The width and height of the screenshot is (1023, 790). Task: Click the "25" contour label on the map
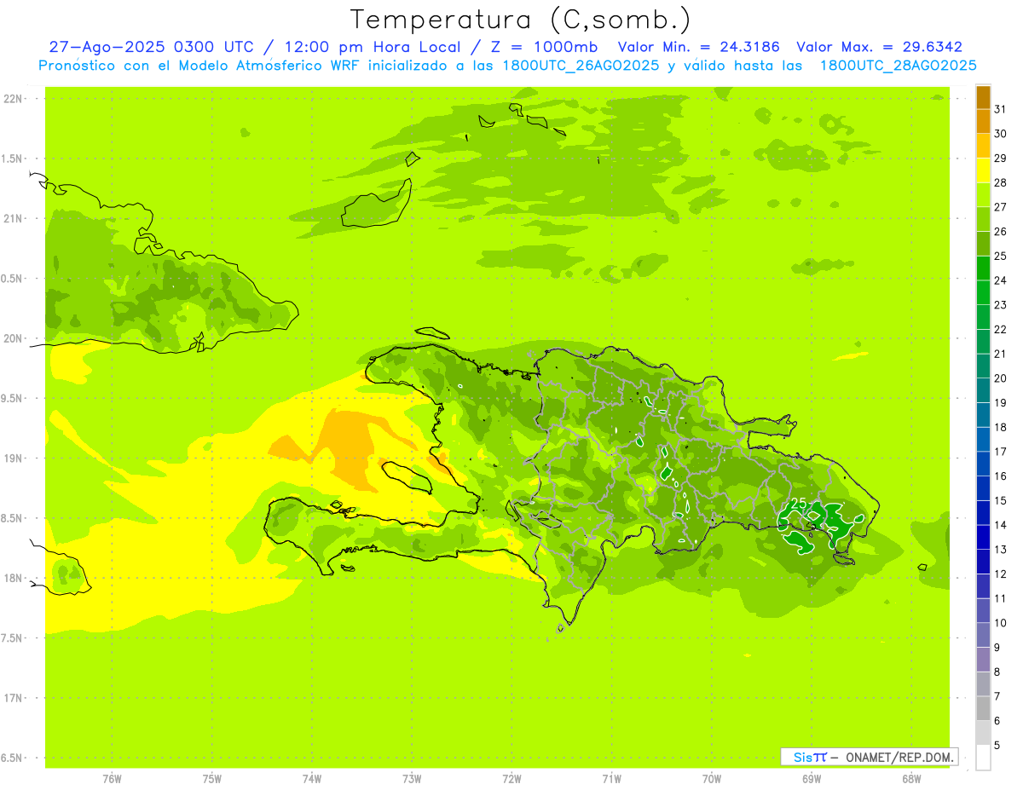click(799, 504)
